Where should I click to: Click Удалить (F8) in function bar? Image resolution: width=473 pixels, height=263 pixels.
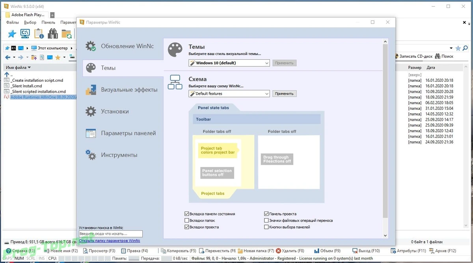(290, 251)
